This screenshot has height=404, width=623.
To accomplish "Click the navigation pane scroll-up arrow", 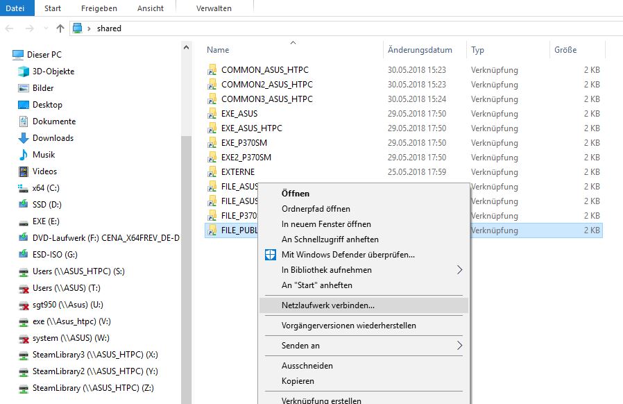I will tap(186, 47).
